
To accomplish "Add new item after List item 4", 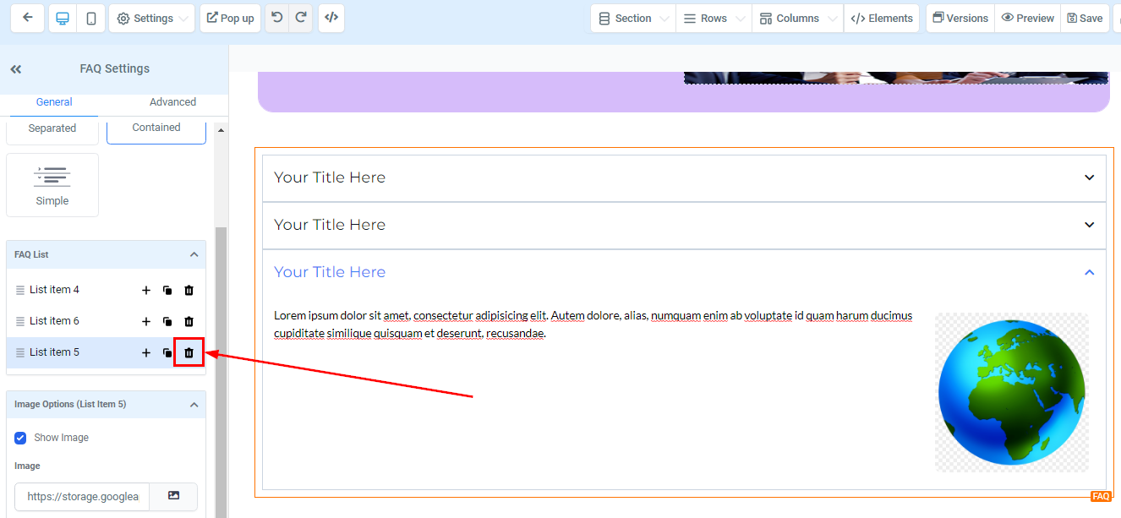I will pyautogui.click(x=145, y=291).
